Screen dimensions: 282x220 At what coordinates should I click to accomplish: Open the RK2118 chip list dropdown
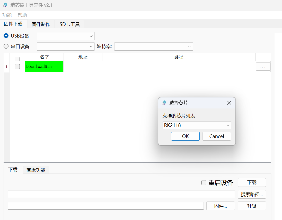click(197, 125)
